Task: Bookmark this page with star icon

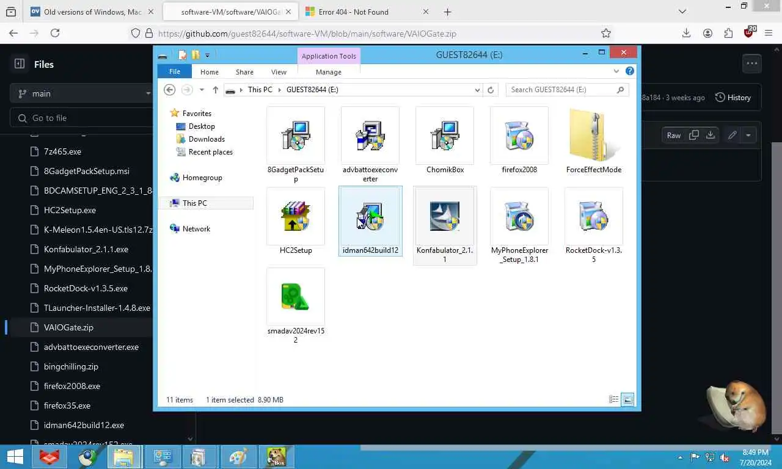Action: pyautogui.click(x=606, y=34)
